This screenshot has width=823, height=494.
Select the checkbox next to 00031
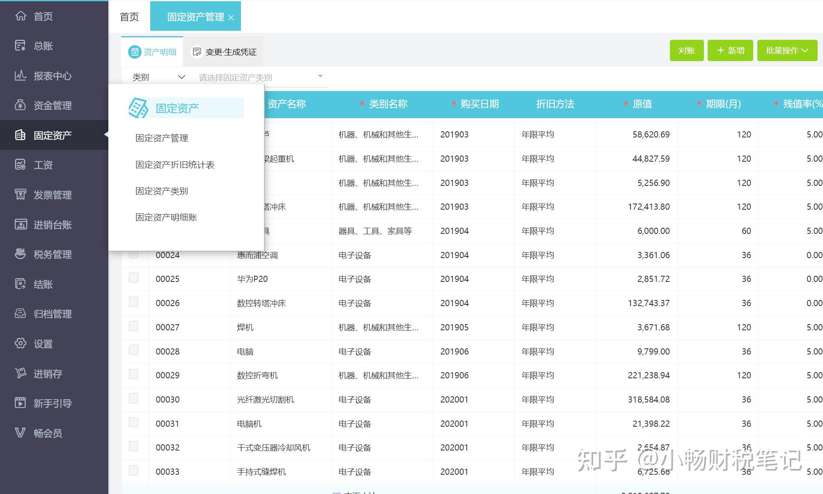click(133, 423)
